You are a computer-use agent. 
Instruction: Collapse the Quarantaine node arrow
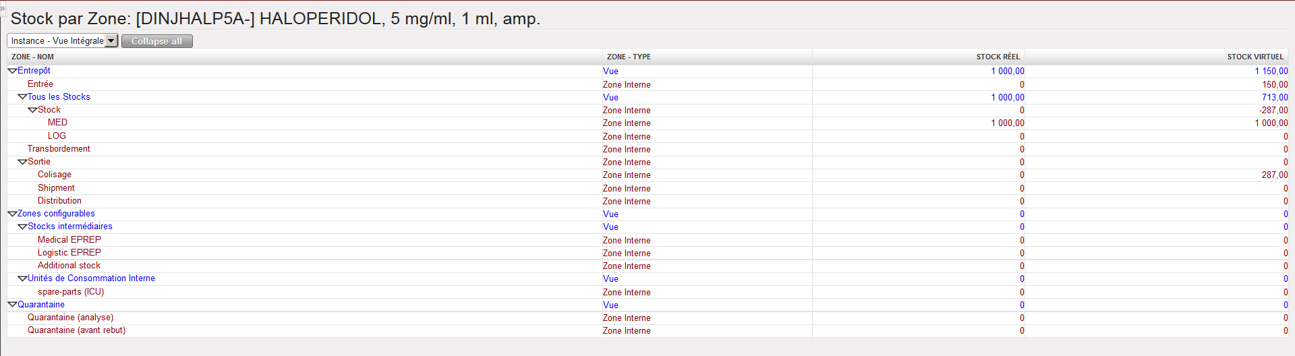(12, 305)
